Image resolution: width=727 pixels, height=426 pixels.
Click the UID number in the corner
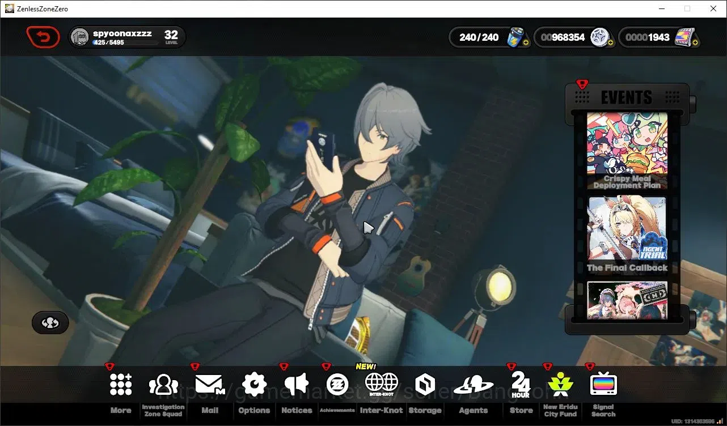692,421
